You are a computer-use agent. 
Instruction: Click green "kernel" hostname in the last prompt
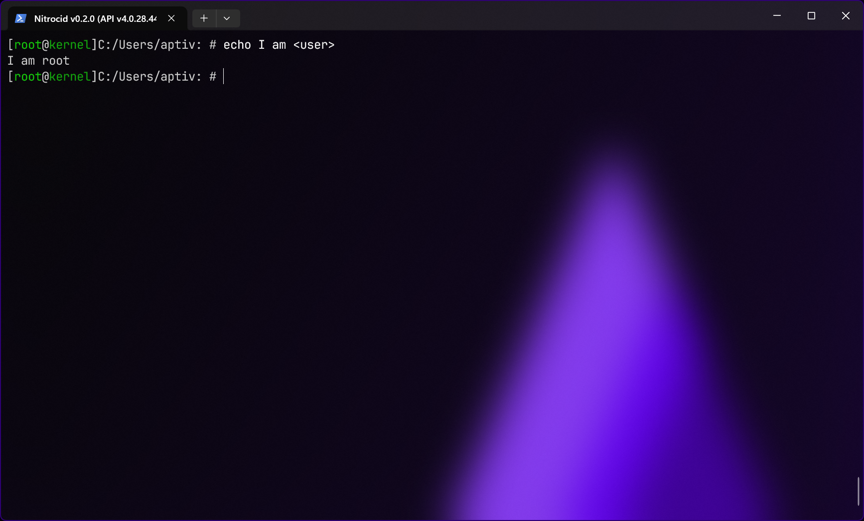pyautogui.click(x=70, y=77)
